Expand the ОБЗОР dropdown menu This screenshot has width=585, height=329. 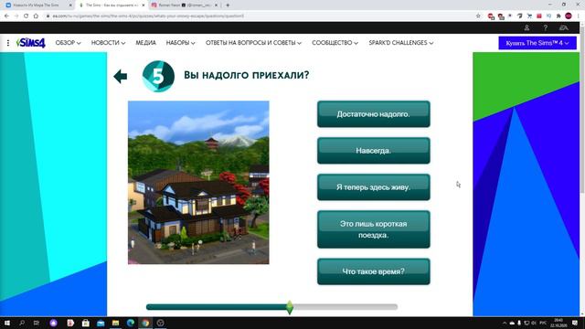click(68, 43)
